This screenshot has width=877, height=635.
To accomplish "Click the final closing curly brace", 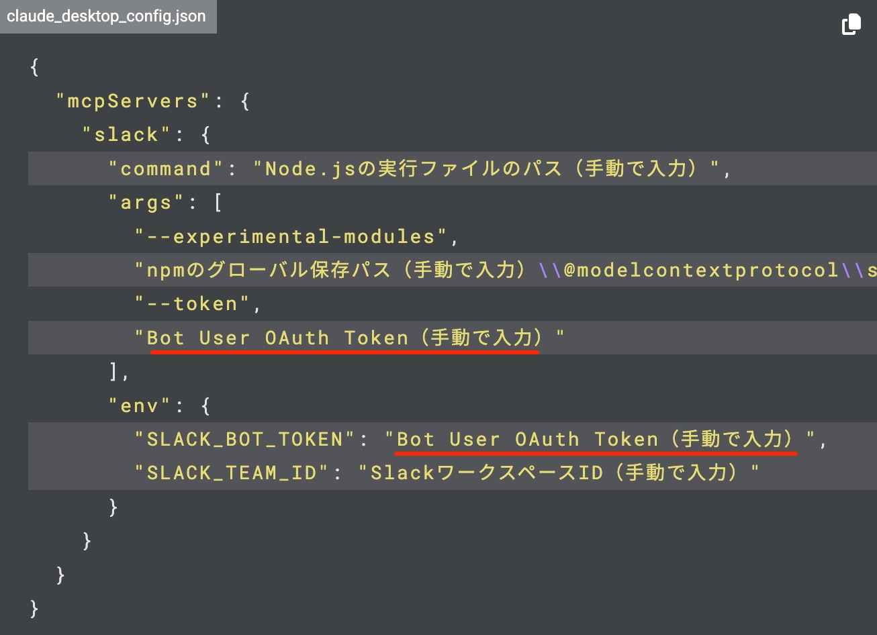I will [35, 608].
